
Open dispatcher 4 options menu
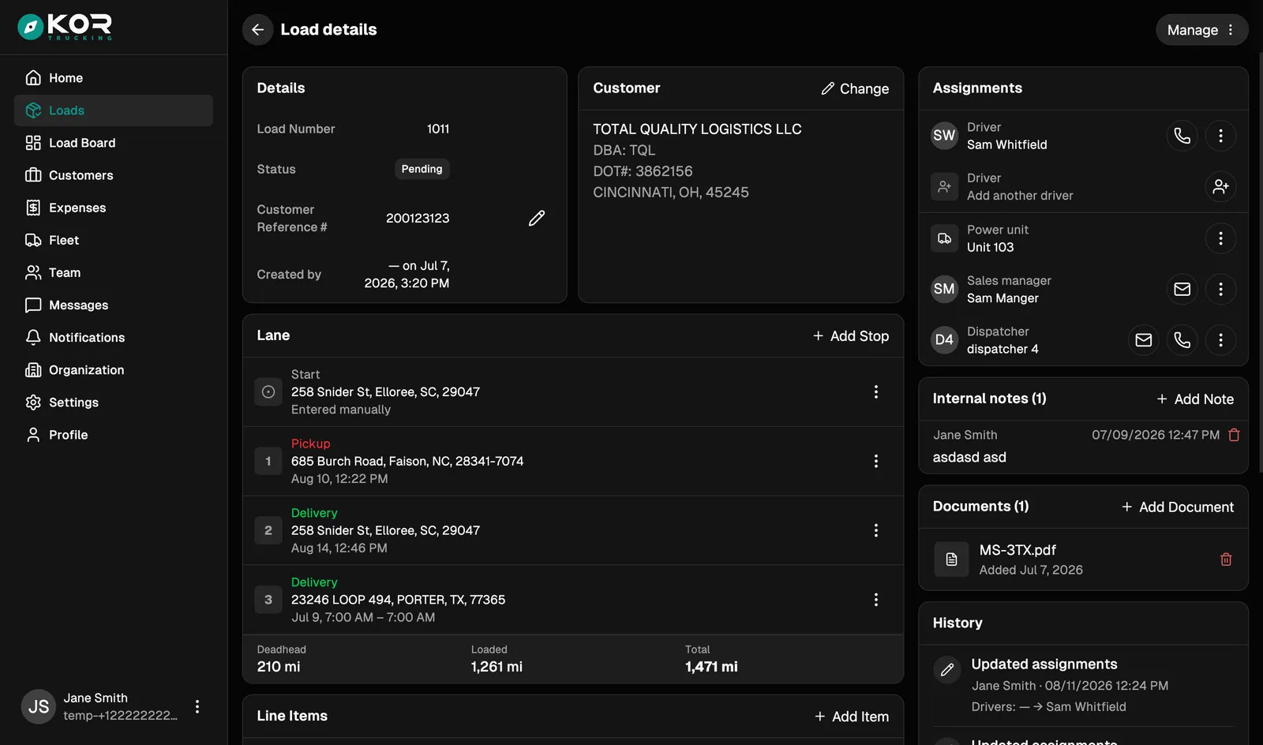pos(1220,340)
